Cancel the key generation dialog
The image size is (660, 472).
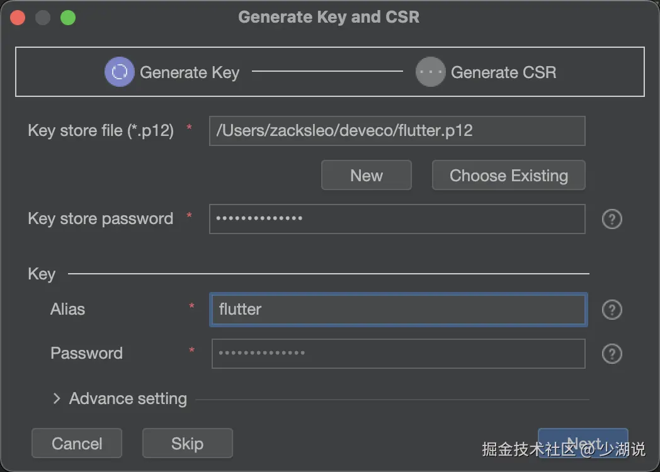pos(77,444)
